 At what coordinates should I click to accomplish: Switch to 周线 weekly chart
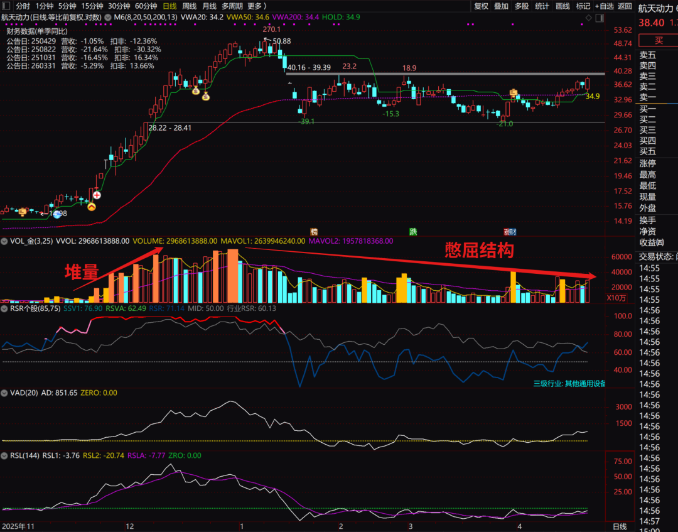pyautogui.click(x=190, y=6)
